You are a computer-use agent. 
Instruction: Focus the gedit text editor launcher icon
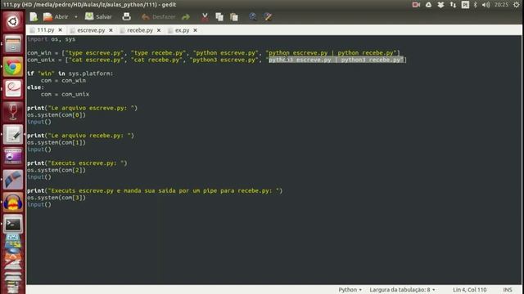13,134
